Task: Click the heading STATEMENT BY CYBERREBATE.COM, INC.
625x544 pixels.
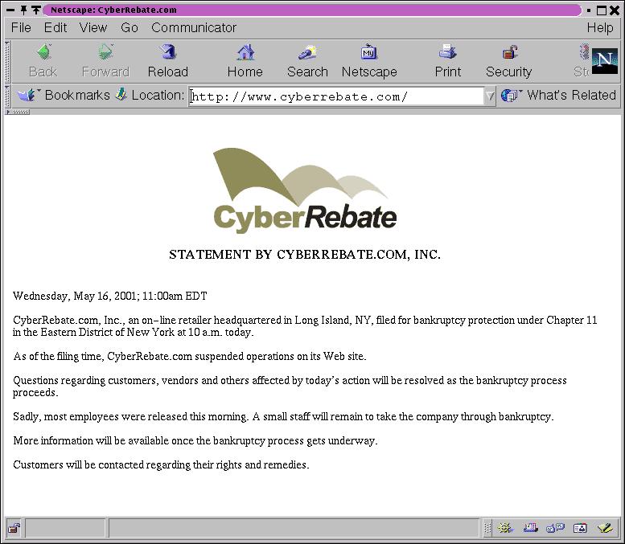Action: [305, 255]
